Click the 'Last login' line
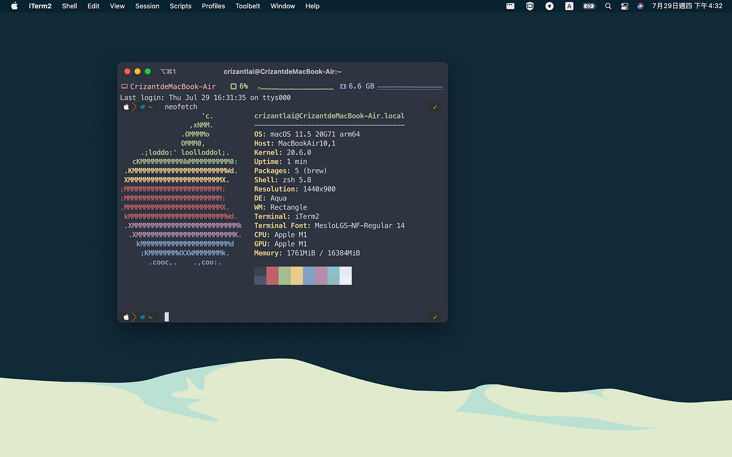 point(205,98)
